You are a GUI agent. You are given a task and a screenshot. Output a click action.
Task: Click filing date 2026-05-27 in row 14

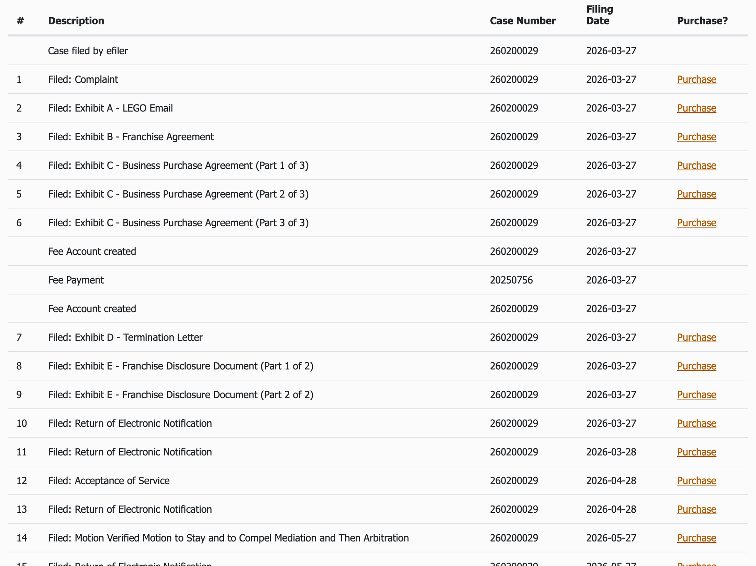click(611, 538)
